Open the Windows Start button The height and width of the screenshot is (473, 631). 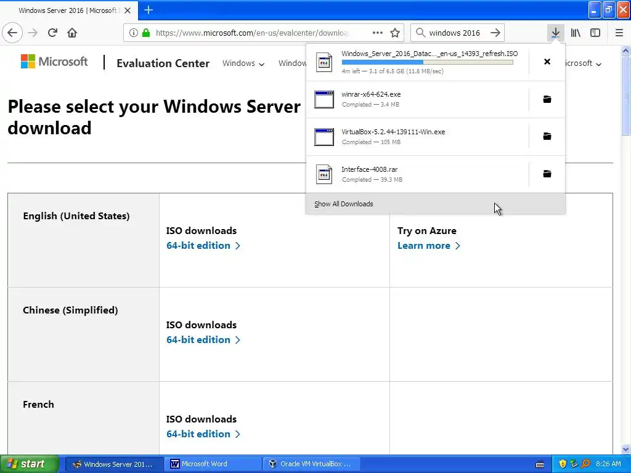(29, 464)
